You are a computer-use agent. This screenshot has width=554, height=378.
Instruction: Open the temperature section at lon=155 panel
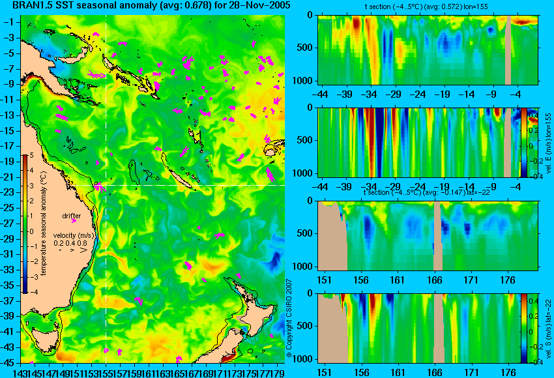tap(428, 50)
